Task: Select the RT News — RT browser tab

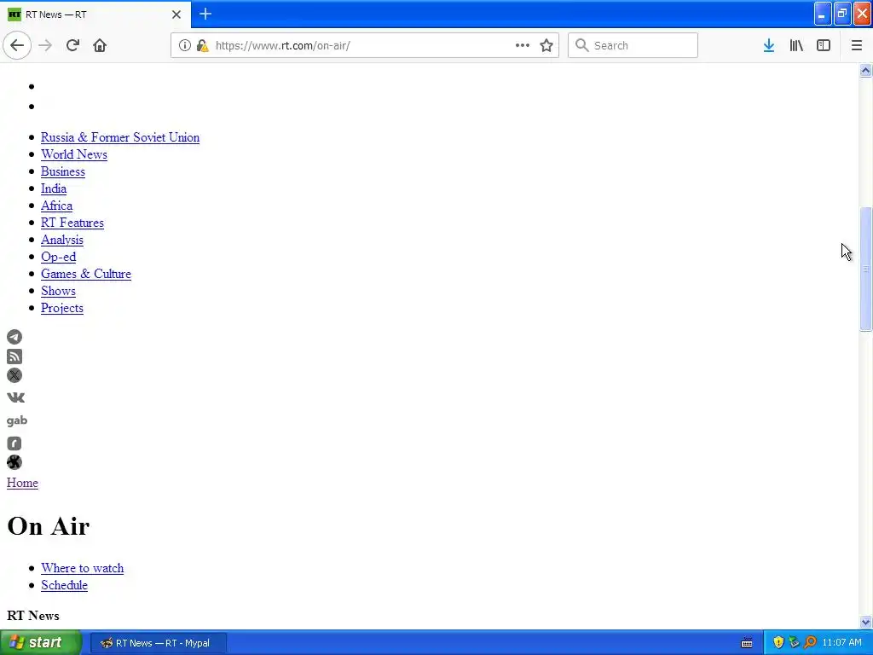Action: (x=95, y=14)
